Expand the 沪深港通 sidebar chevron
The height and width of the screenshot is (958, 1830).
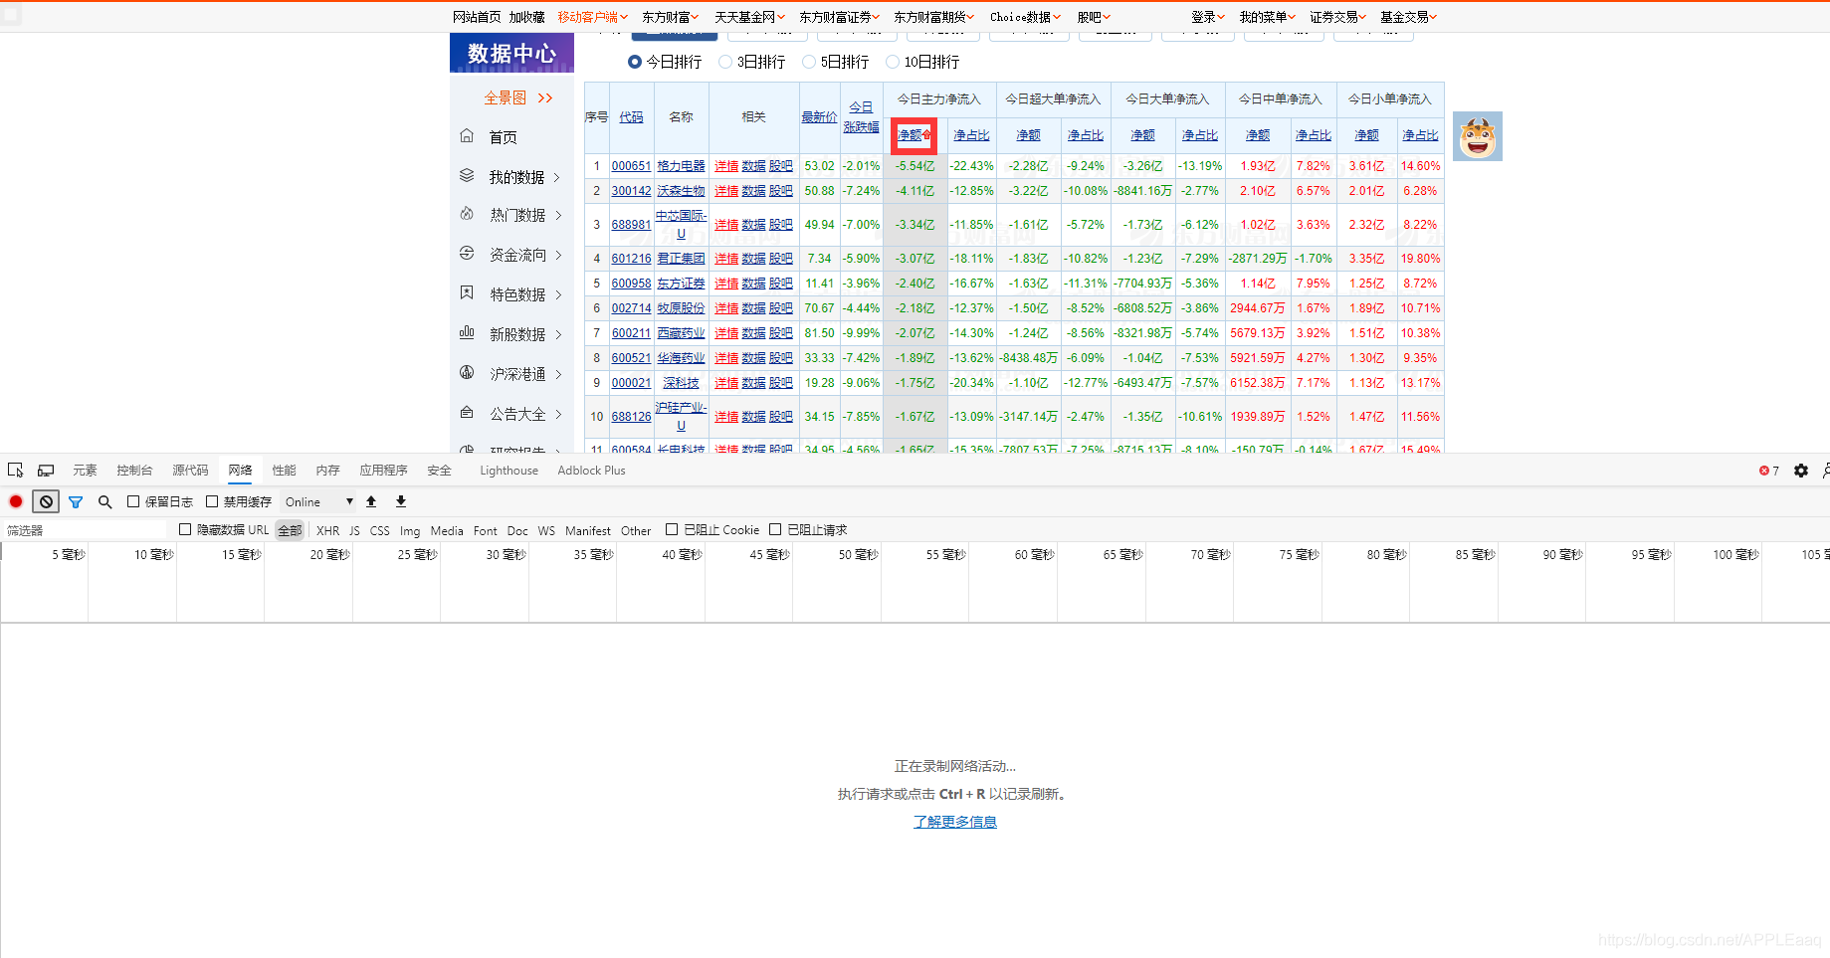[x=558, y=374]
